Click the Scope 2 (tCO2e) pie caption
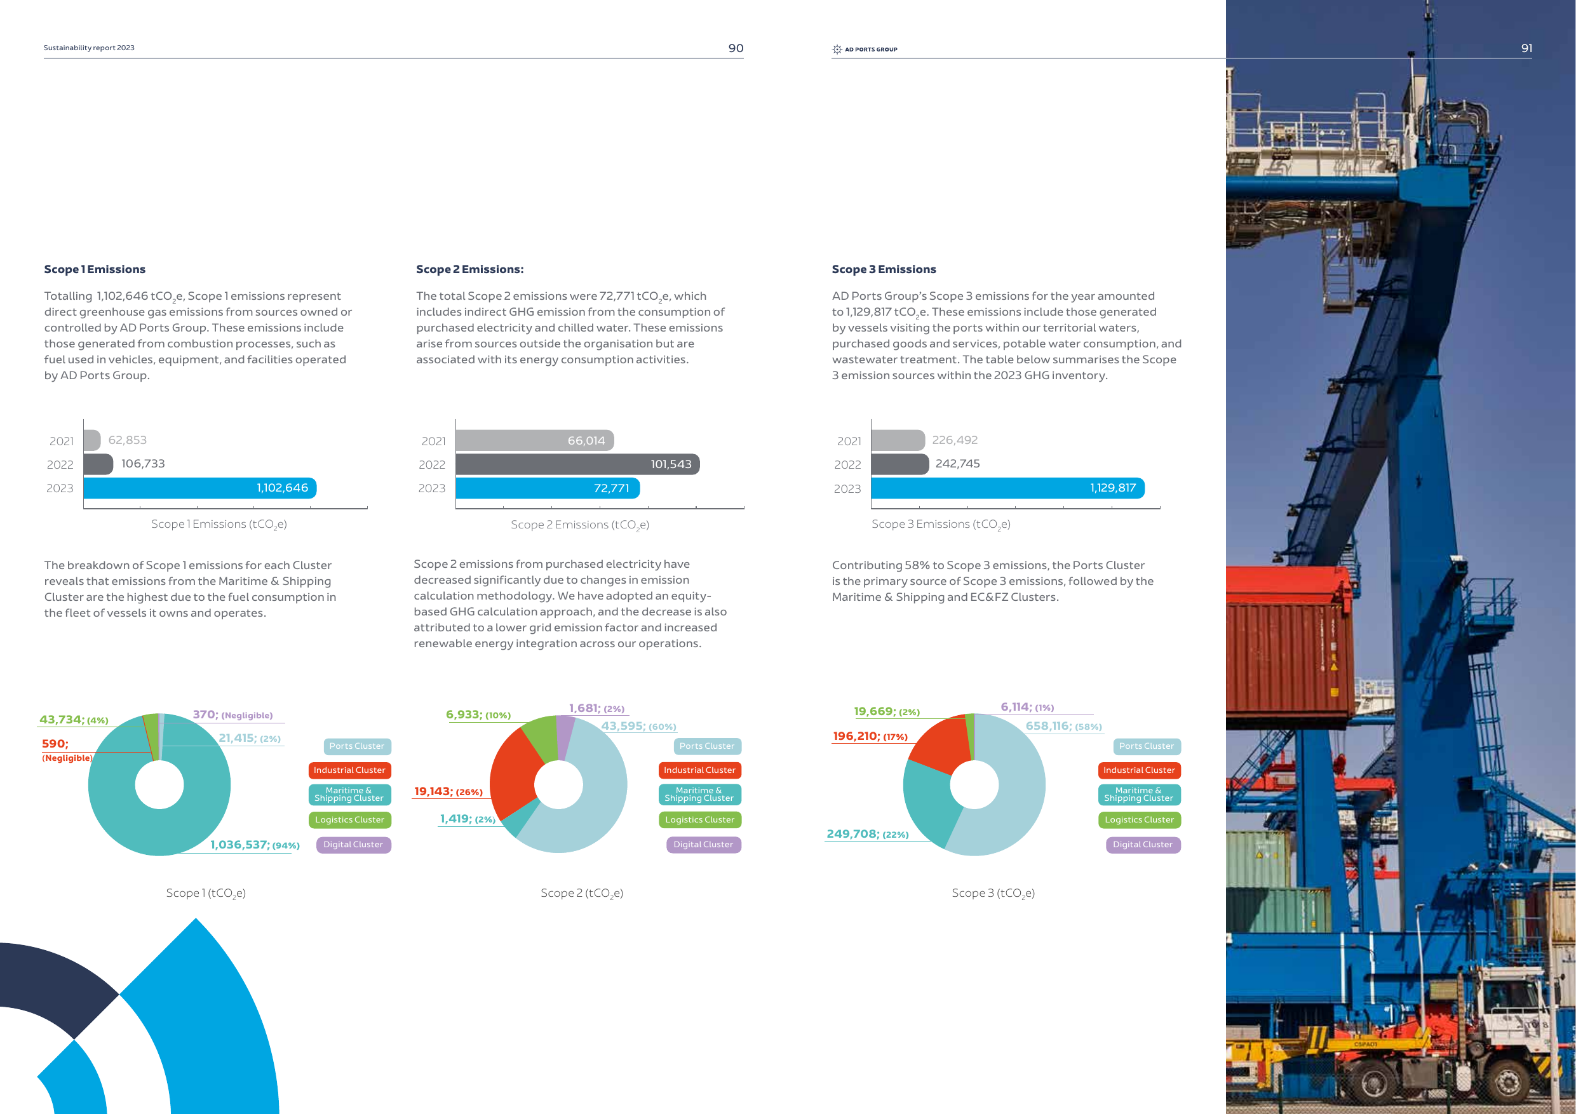Viewport: 1576px width, 1114px height. [x=582, y=893]
